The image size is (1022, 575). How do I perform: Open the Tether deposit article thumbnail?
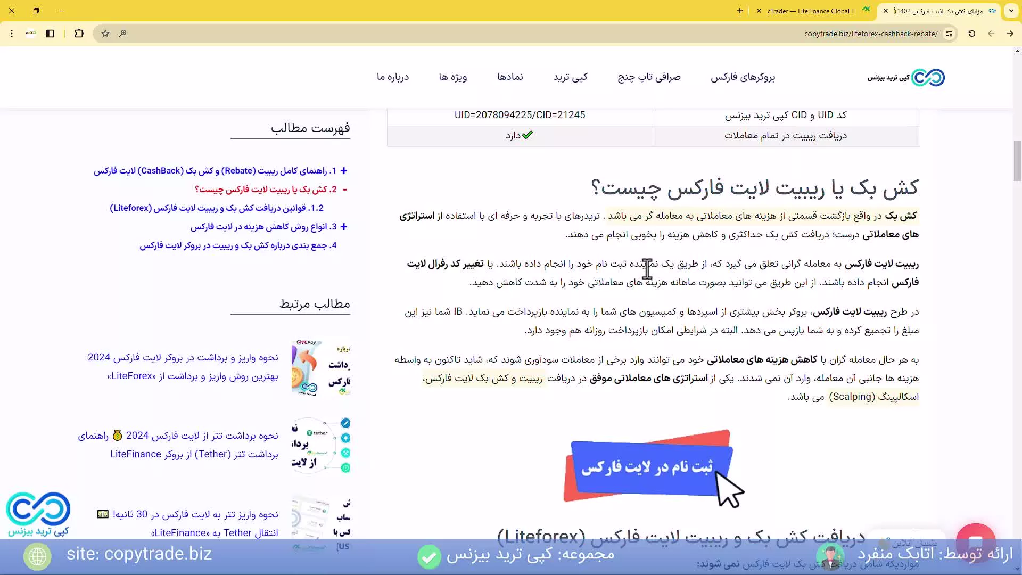[x=321, y=524]
